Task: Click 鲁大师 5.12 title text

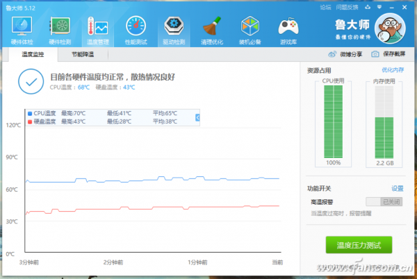Action: 20,8
